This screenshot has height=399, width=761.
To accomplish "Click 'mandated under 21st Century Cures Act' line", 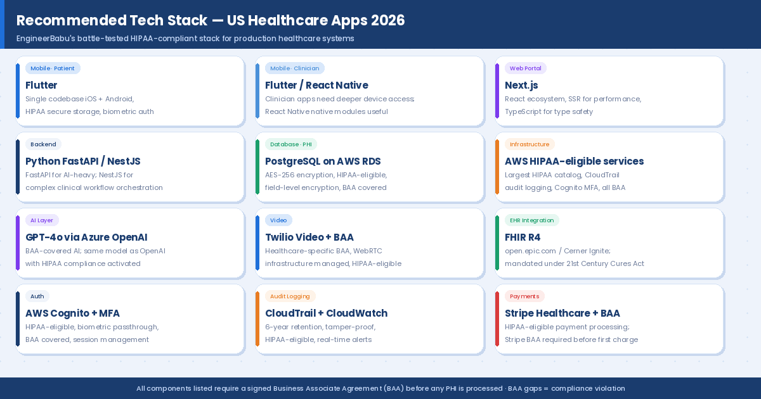I will coord(575,263).
